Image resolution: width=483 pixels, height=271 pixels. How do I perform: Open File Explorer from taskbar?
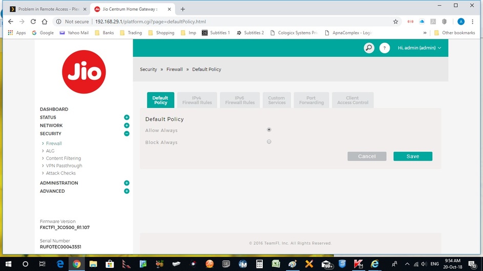tap(93, 264)
